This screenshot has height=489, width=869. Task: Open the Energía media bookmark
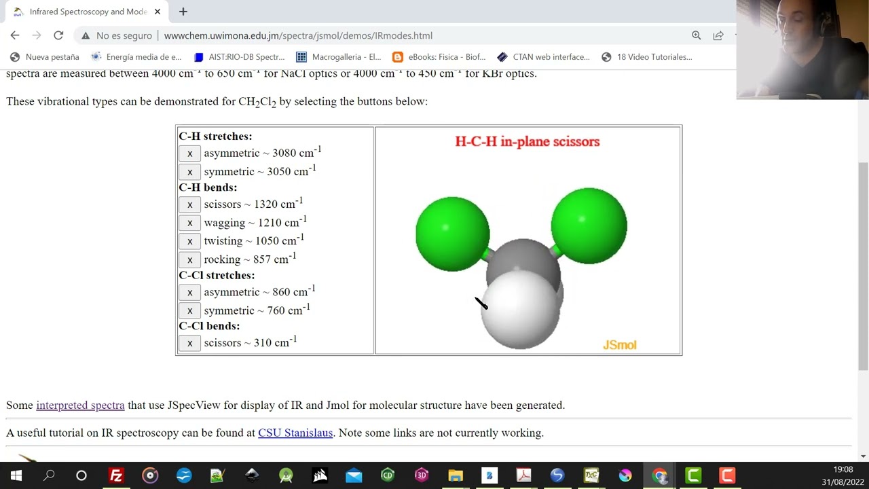136,57
